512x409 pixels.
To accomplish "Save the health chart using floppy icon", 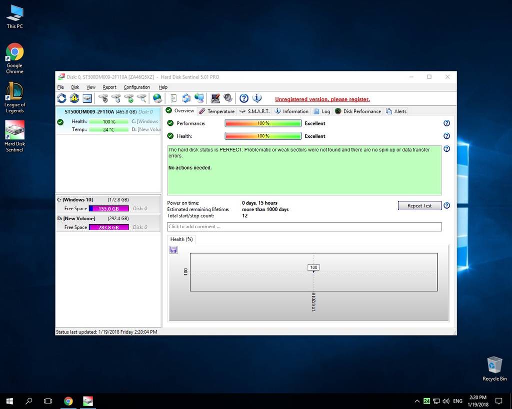I will (x=173, y=249).
